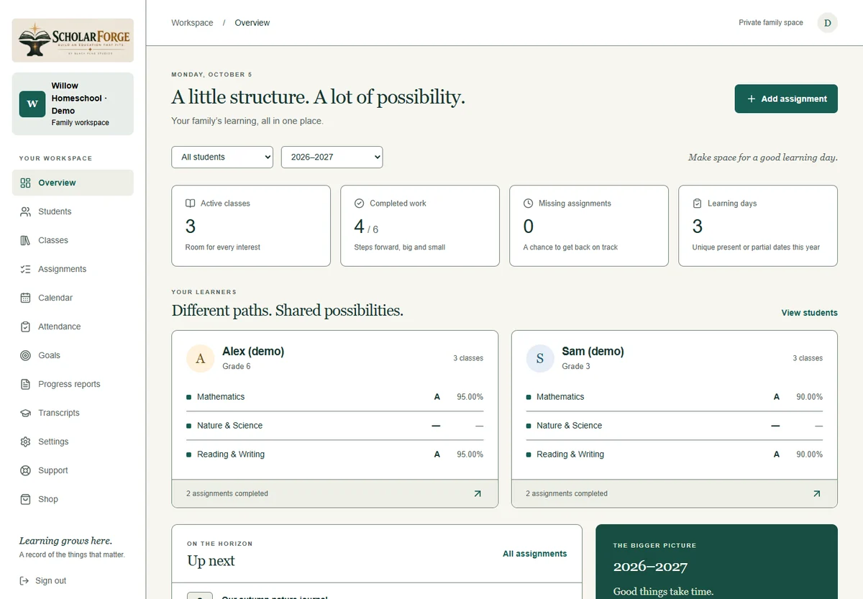The height and width of the screenshot is (599, 863).
Task: Click the Private family space label
Action: pyautogui.click(x=771, y=23)
